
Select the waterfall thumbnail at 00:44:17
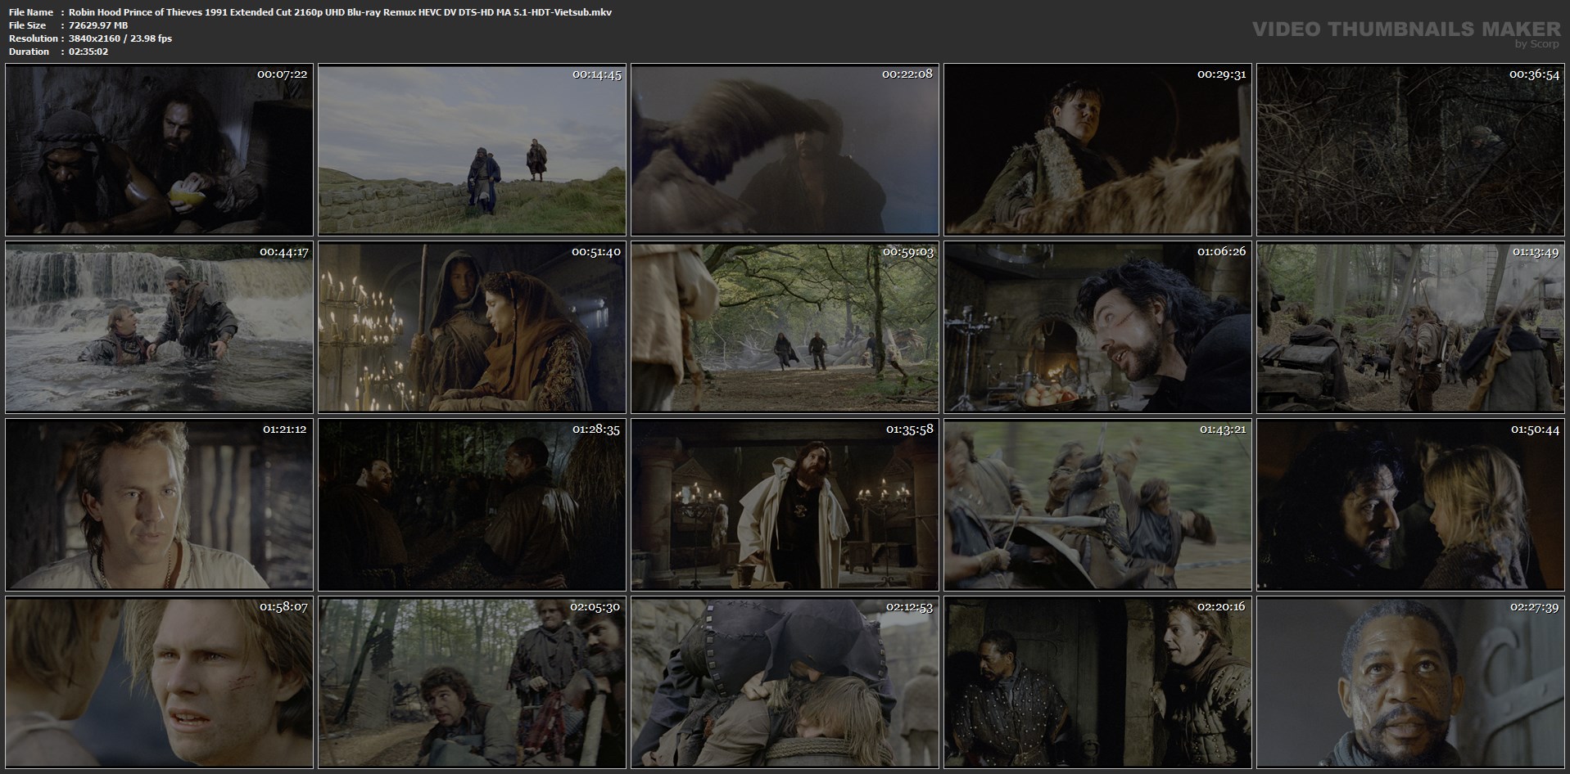(159, 327)
